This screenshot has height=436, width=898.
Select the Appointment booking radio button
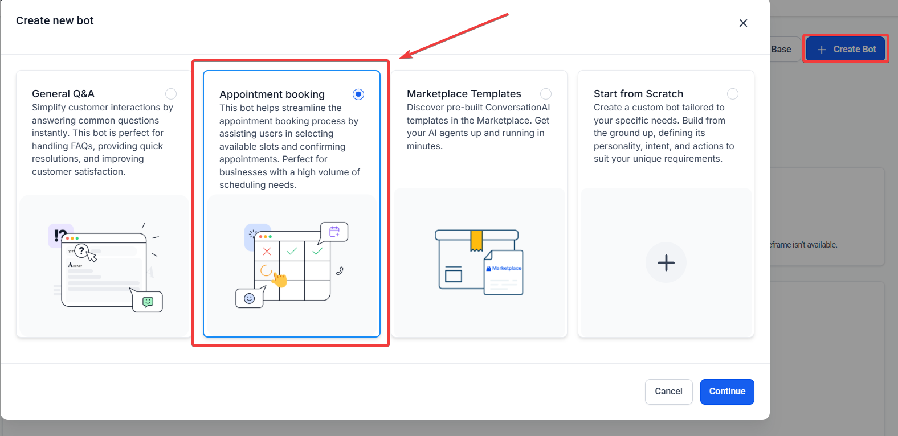[358, 94]
